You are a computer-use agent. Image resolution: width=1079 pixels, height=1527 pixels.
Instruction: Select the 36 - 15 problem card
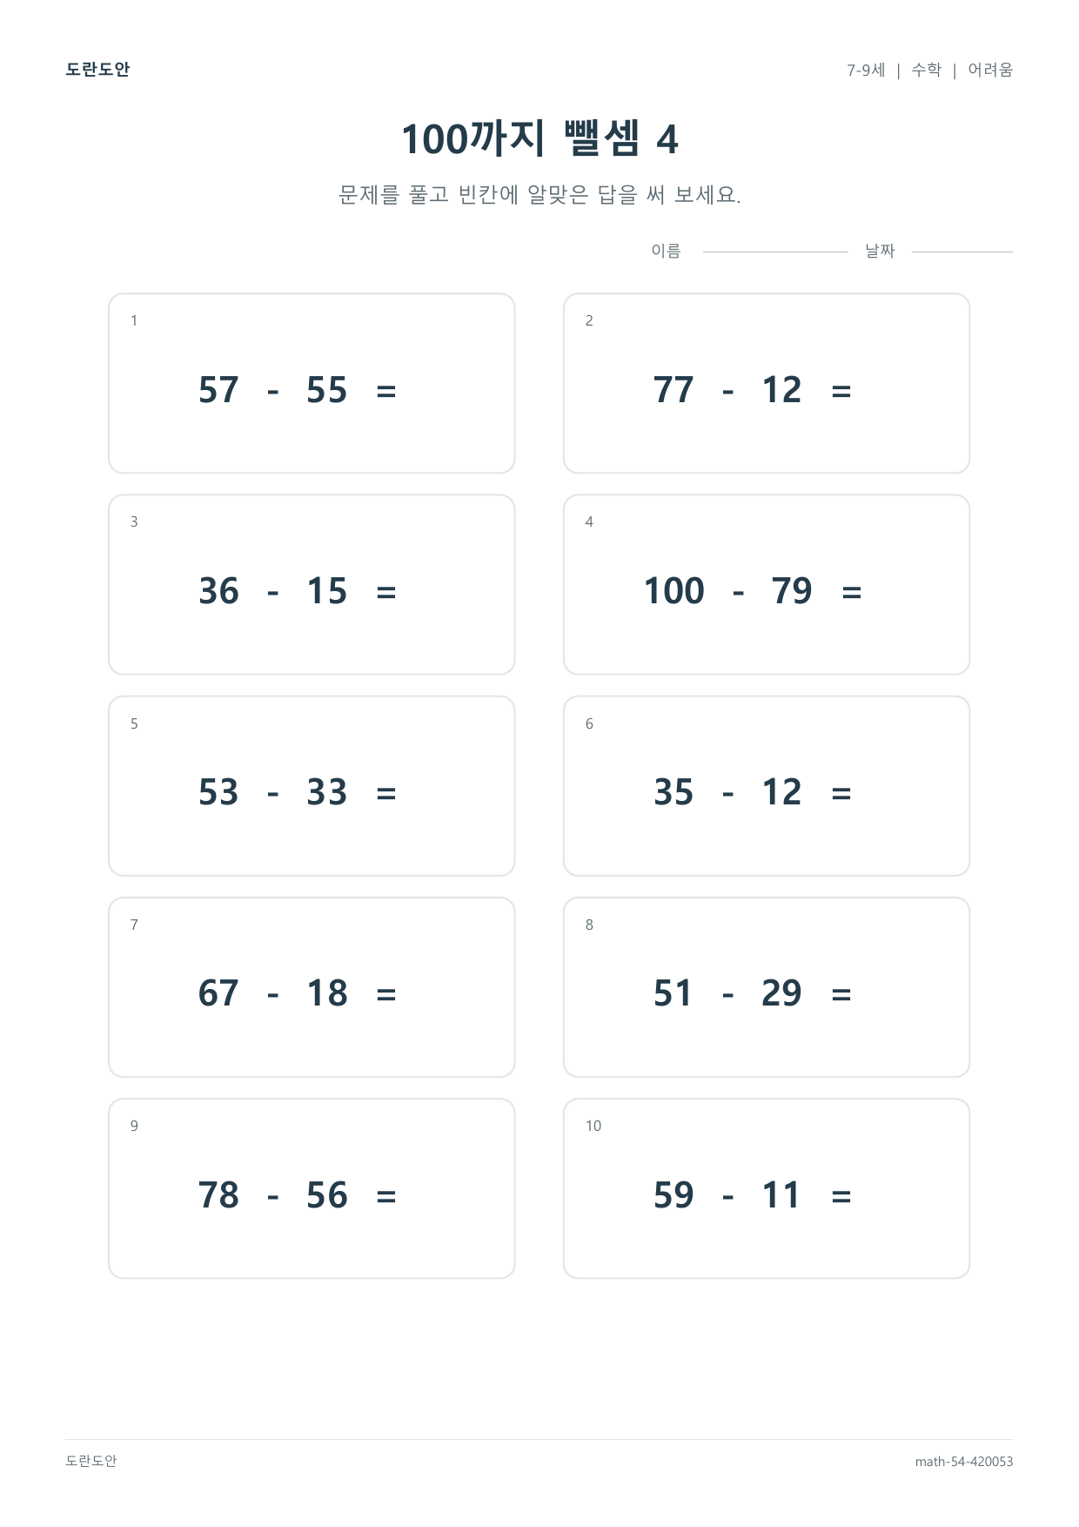click(x=312, y=585)
